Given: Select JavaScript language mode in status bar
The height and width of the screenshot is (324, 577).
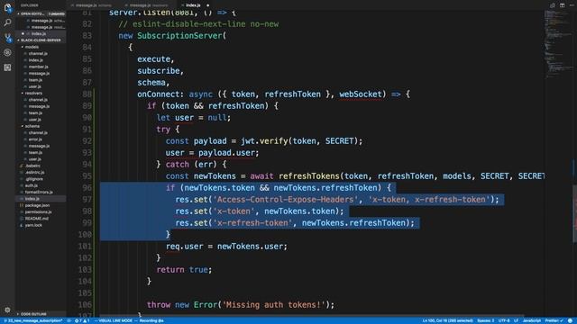Looking at the screenshot, I should (x=532, y=320).
